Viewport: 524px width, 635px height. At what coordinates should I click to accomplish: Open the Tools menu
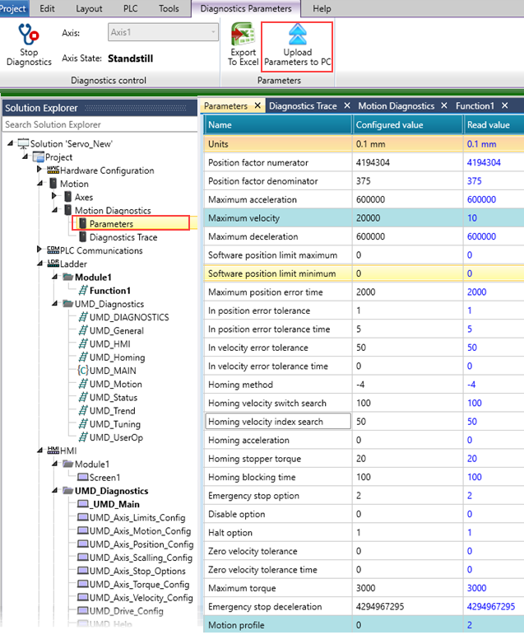pyautogui.click(x=169, y=8)
